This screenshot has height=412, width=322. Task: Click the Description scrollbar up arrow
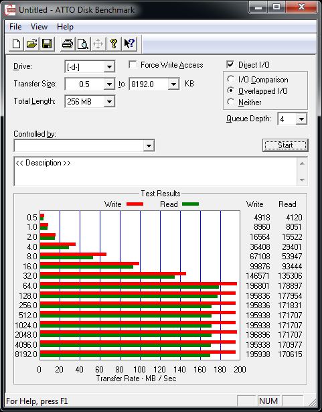tap(302, 163)
